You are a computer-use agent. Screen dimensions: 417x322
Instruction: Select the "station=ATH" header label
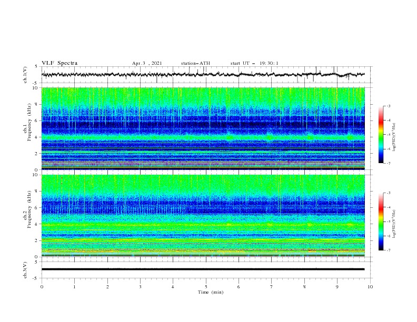click(x=195, y=63)
